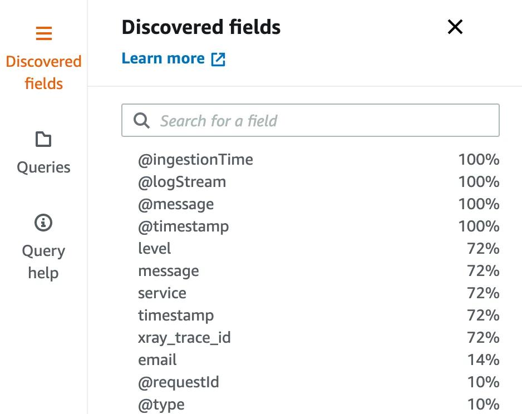Close the Discovered fields panel
This screenshot has width=522, height=414.
(x=455, y=27)
